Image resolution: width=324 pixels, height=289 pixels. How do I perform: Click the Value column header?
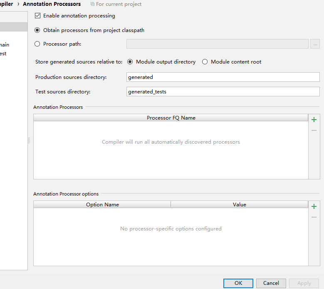click(240, 205)
